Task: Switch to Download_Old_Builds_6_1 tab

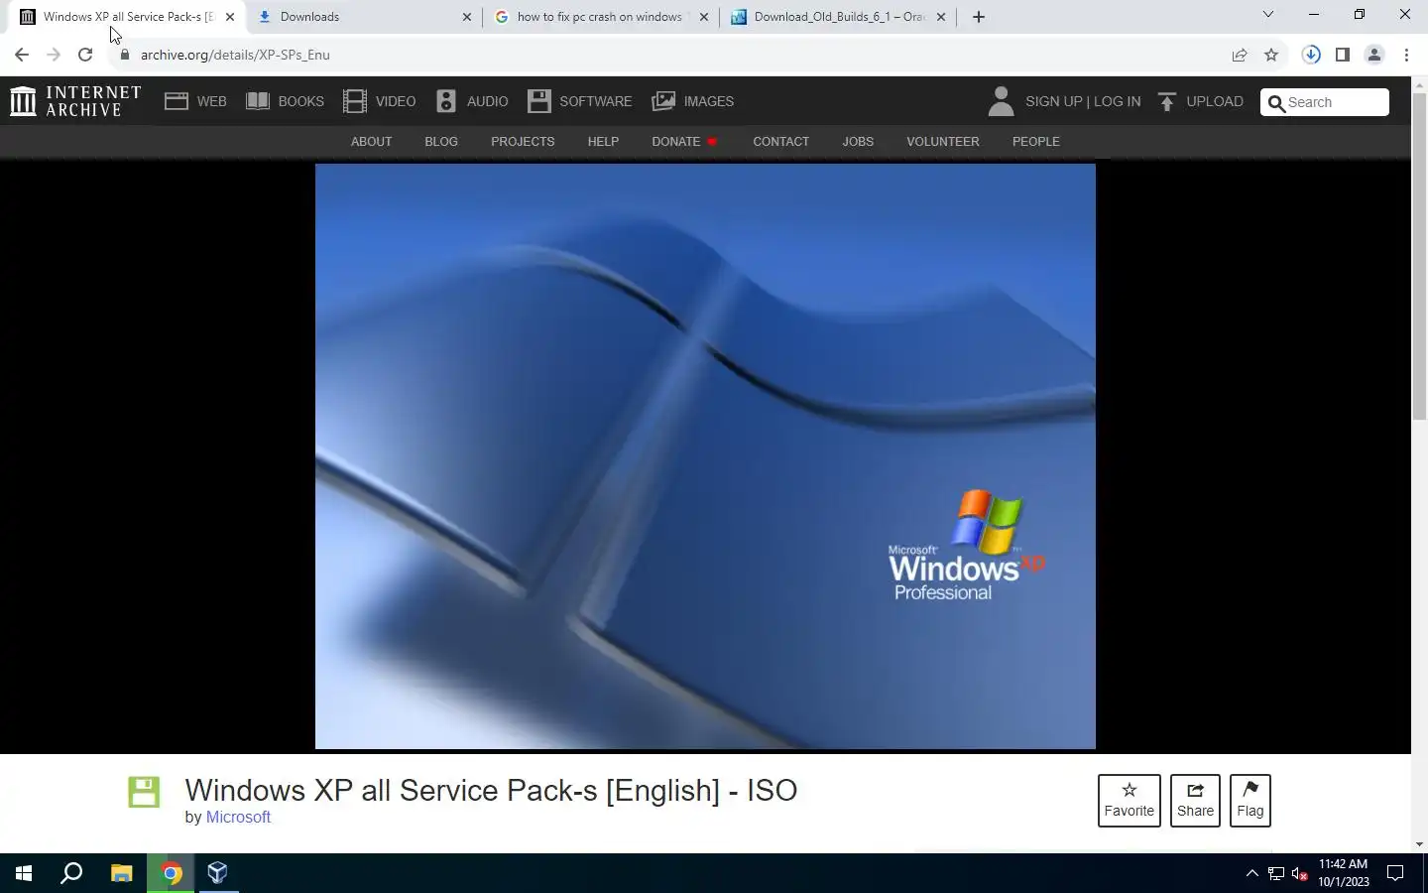Action: [x=839, y=17]
